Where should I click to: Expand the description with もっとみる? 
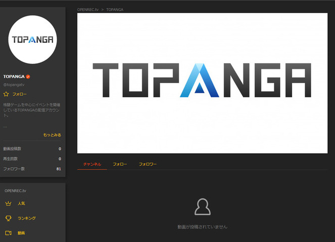click(52, 135)
